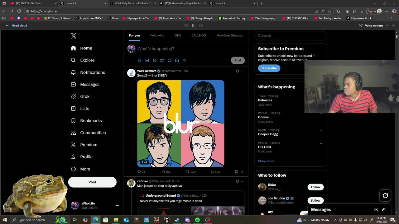Click the gray Post button in composer
Viewport: 399px width, 224px height.
(x=238, y=60)
